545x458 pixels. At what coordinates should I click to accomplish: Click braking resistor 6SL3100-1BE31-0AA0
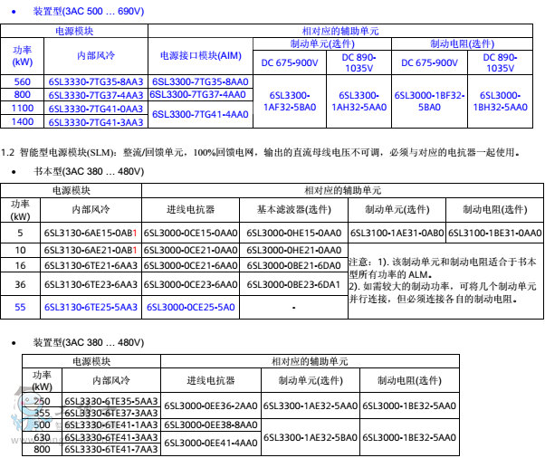coord(495,233)
